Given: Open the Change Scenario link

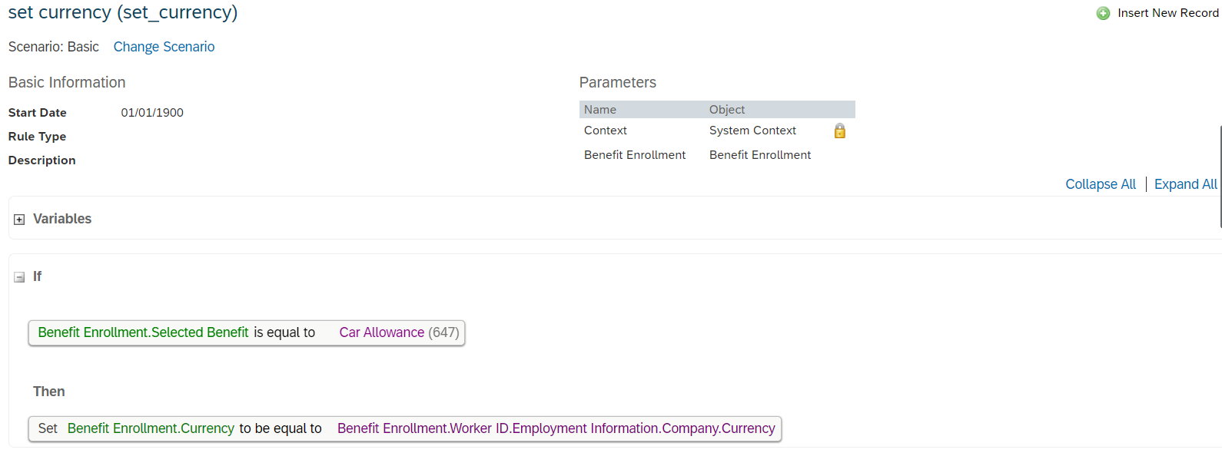Looking at the screenshot, I should 164,47.
